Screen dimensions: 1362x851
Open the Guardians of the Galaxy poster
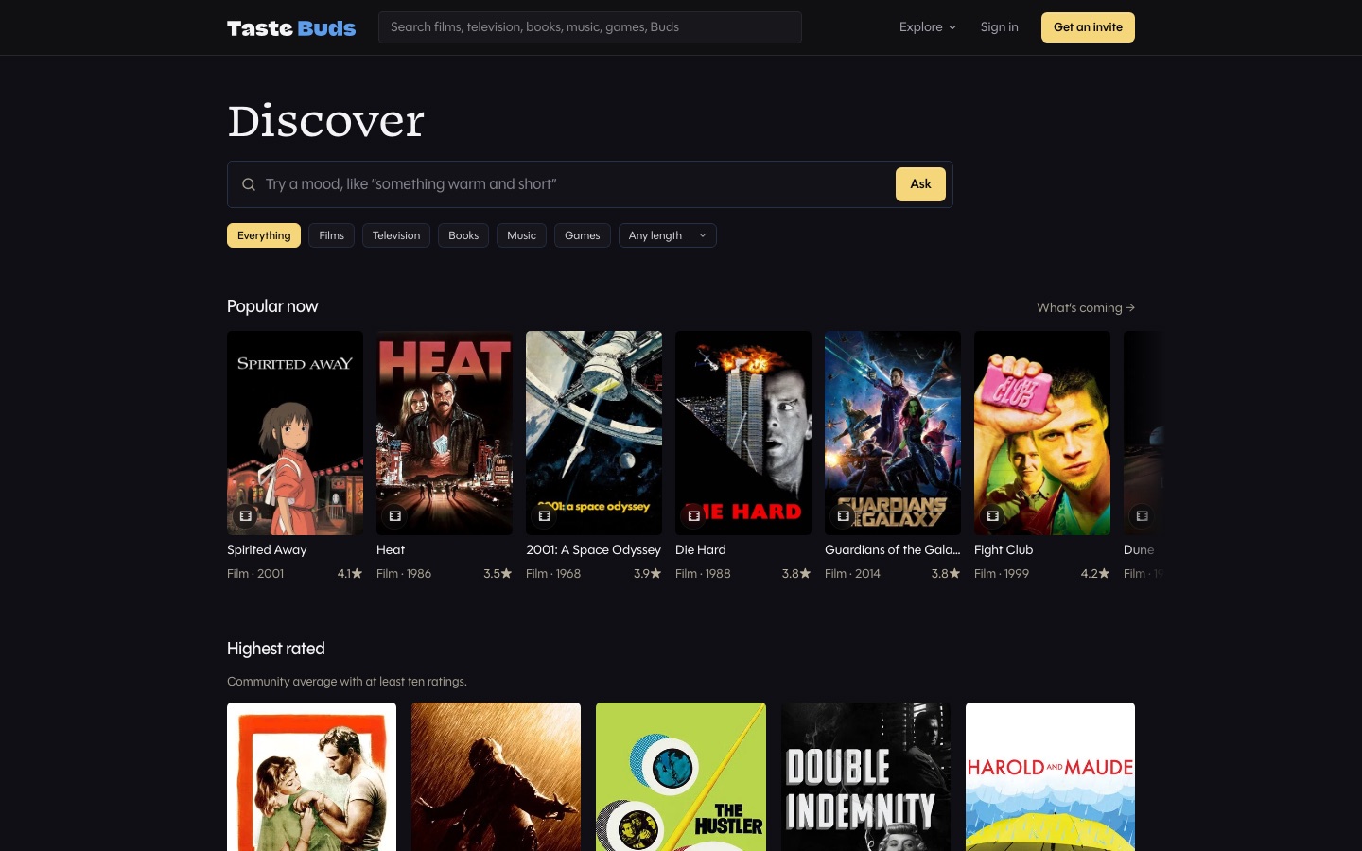[x=893, y=433]
